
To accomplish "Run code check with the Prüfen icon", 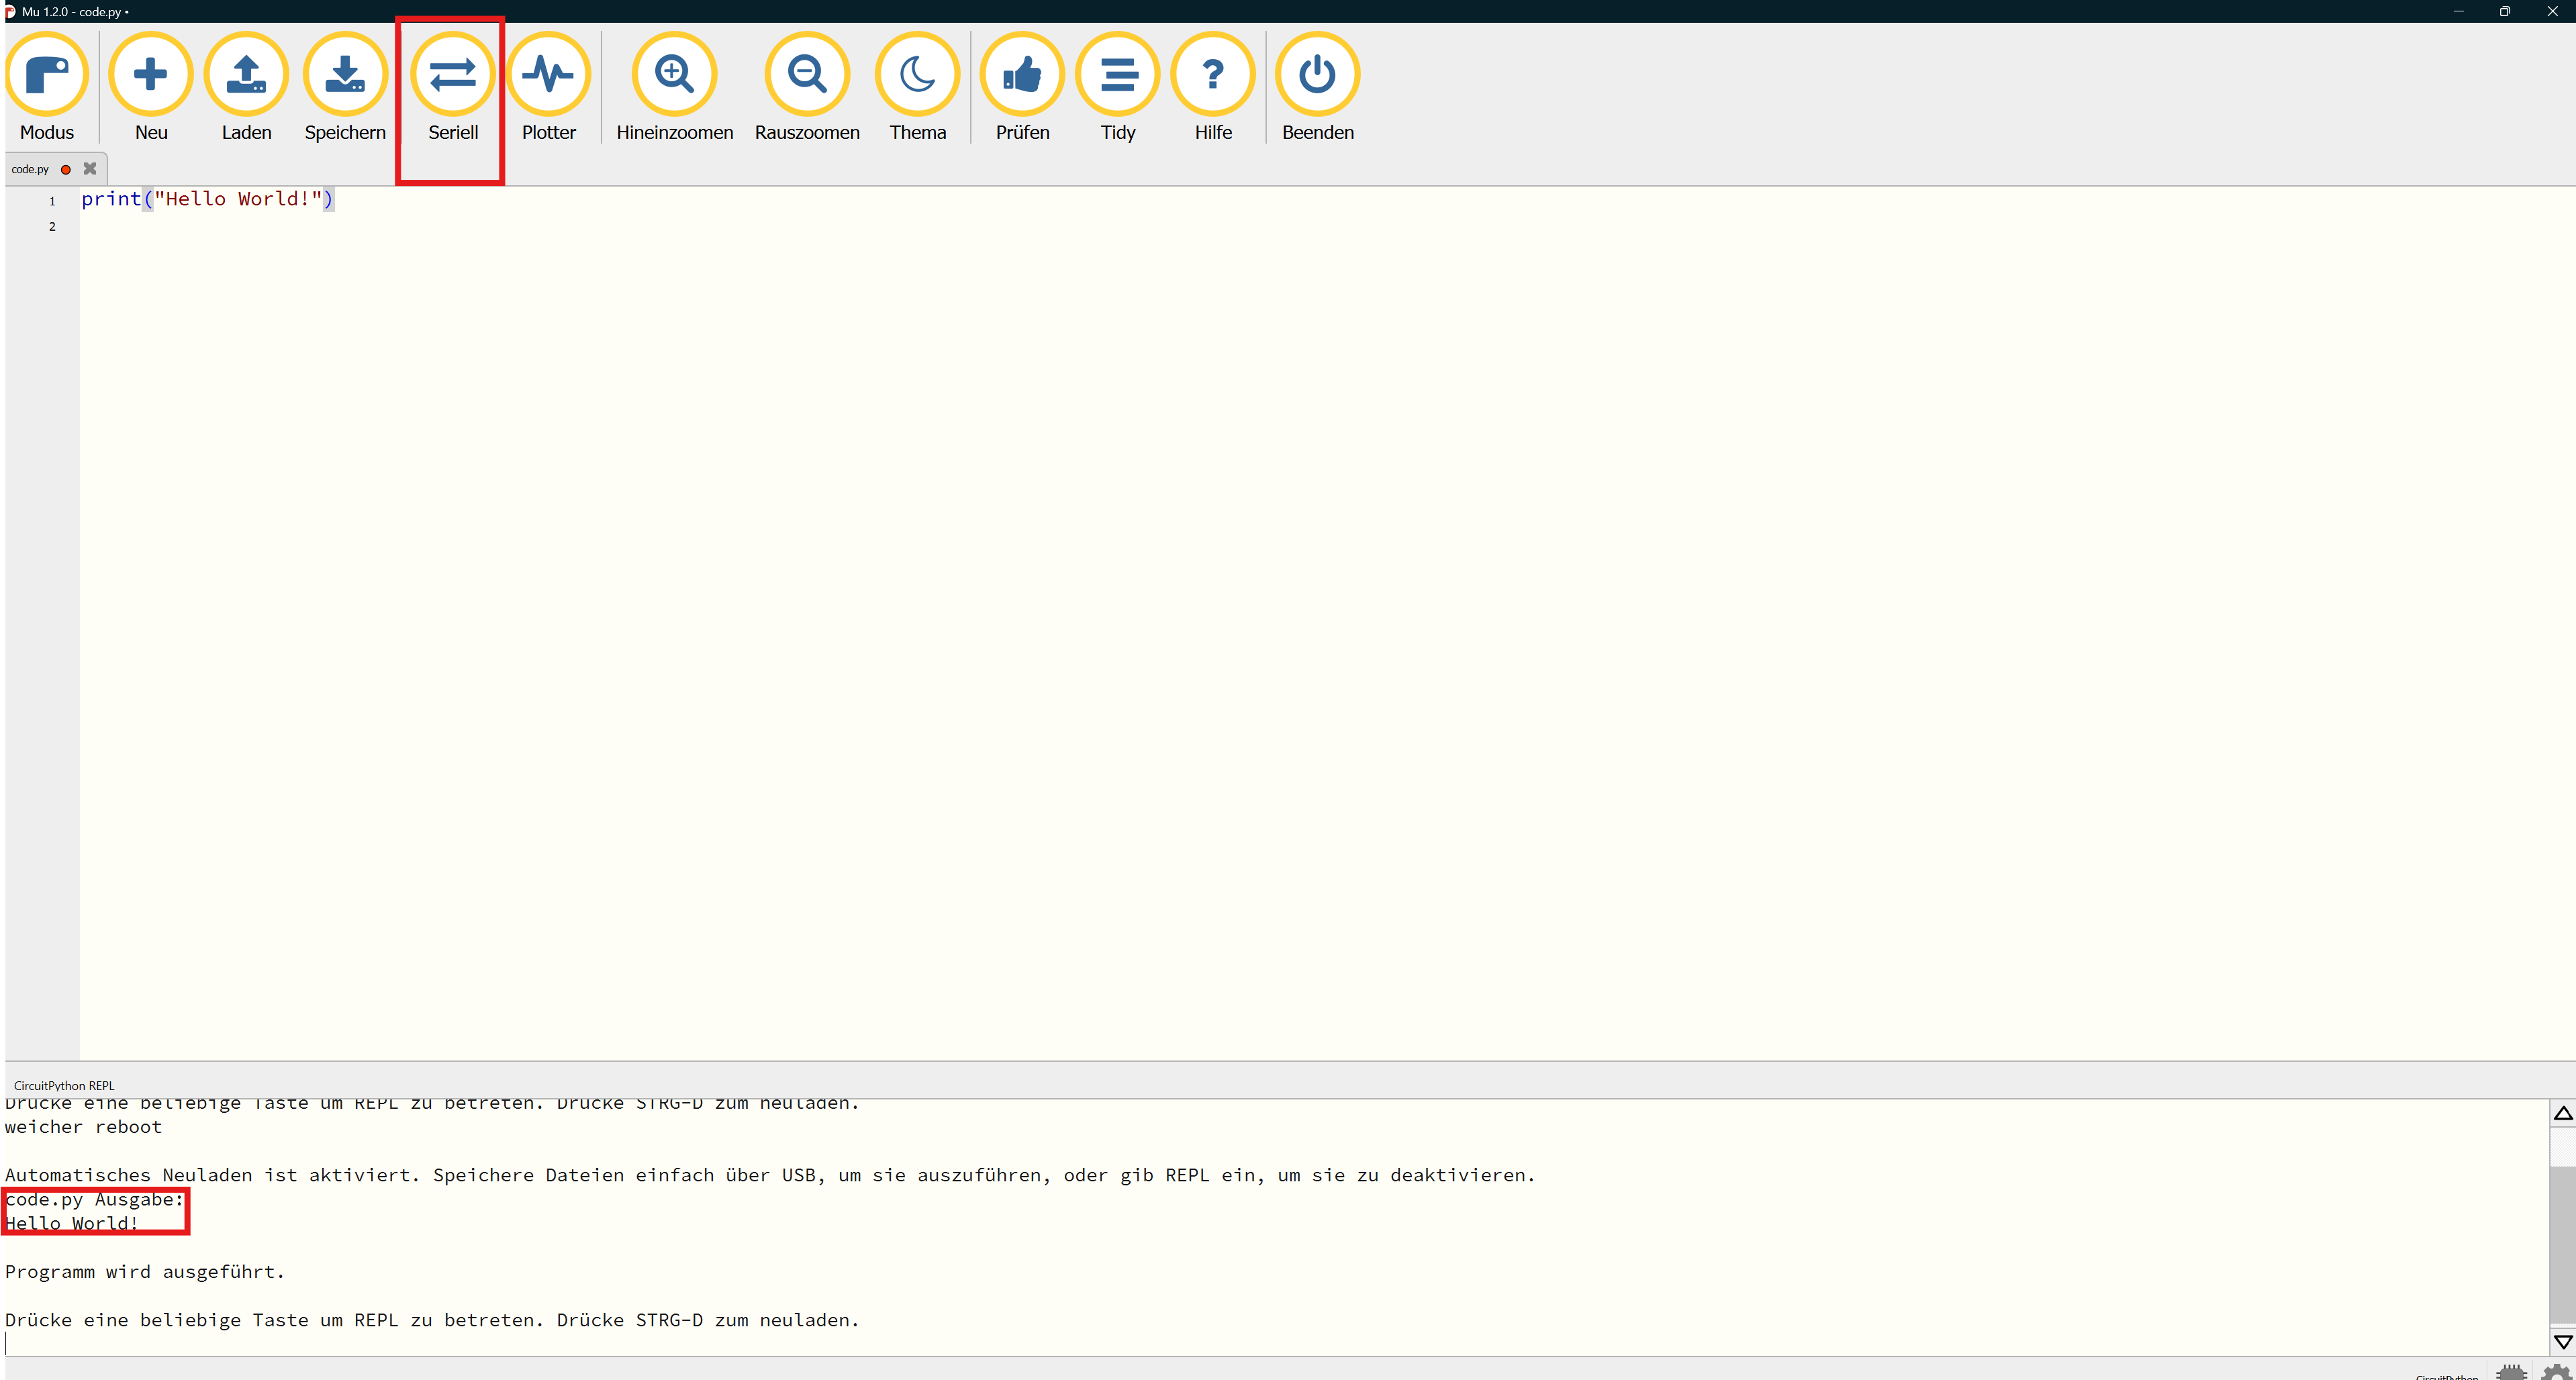I will click(x=1022, y=75).
